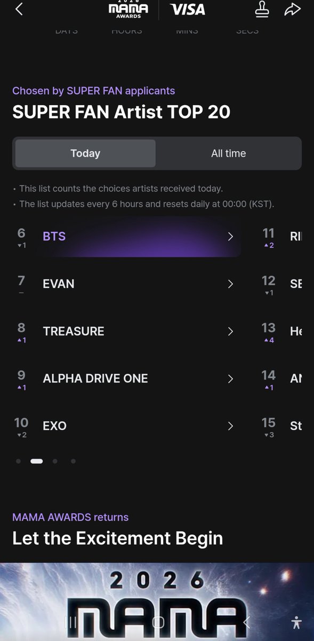Screen dimensions: 314x641
Task: Jump to fourth carousel page dot
Action: pyautogui.click(x=73, y=461)
